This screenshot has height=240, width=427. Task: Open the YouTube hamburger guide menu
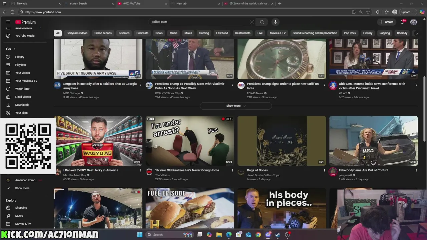tap(8, 22)
